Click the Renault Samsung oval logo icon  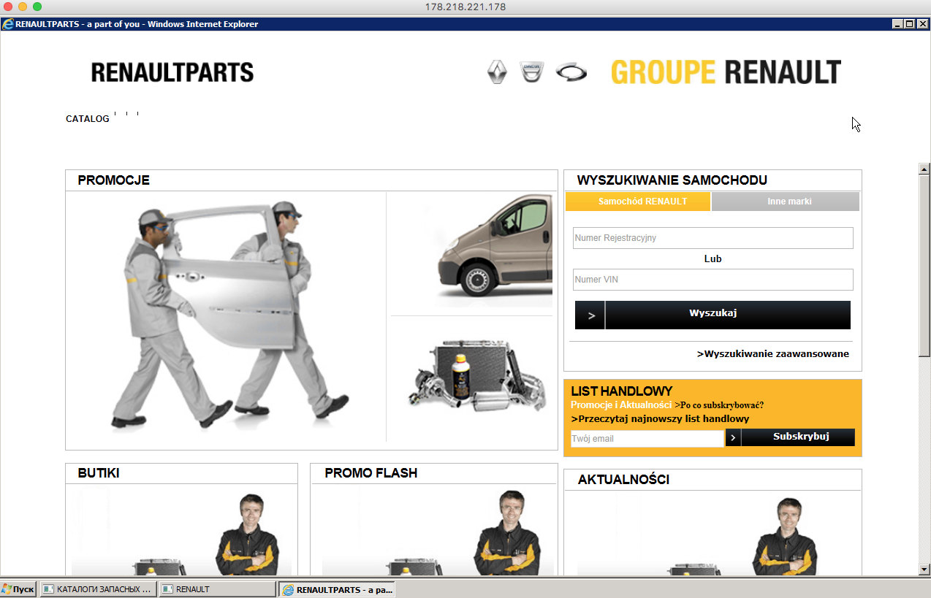click(x=571, y=72)
